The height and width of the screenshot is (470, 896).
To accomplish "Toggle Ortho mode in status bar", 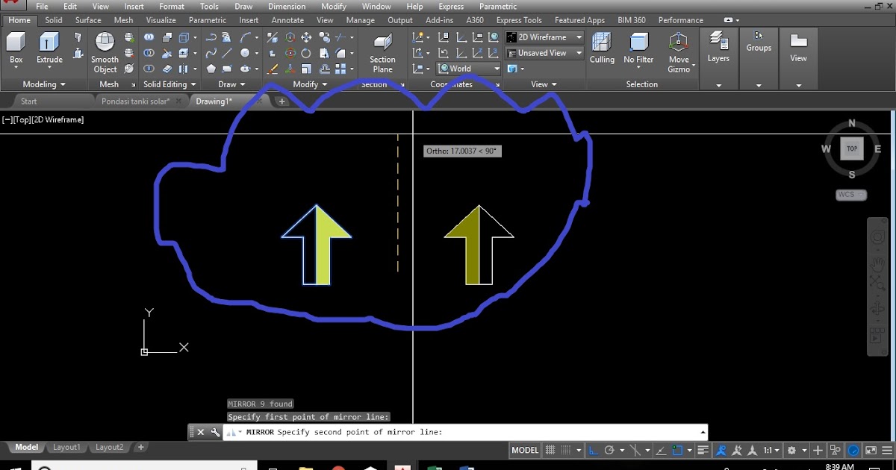I will (594, 451).
